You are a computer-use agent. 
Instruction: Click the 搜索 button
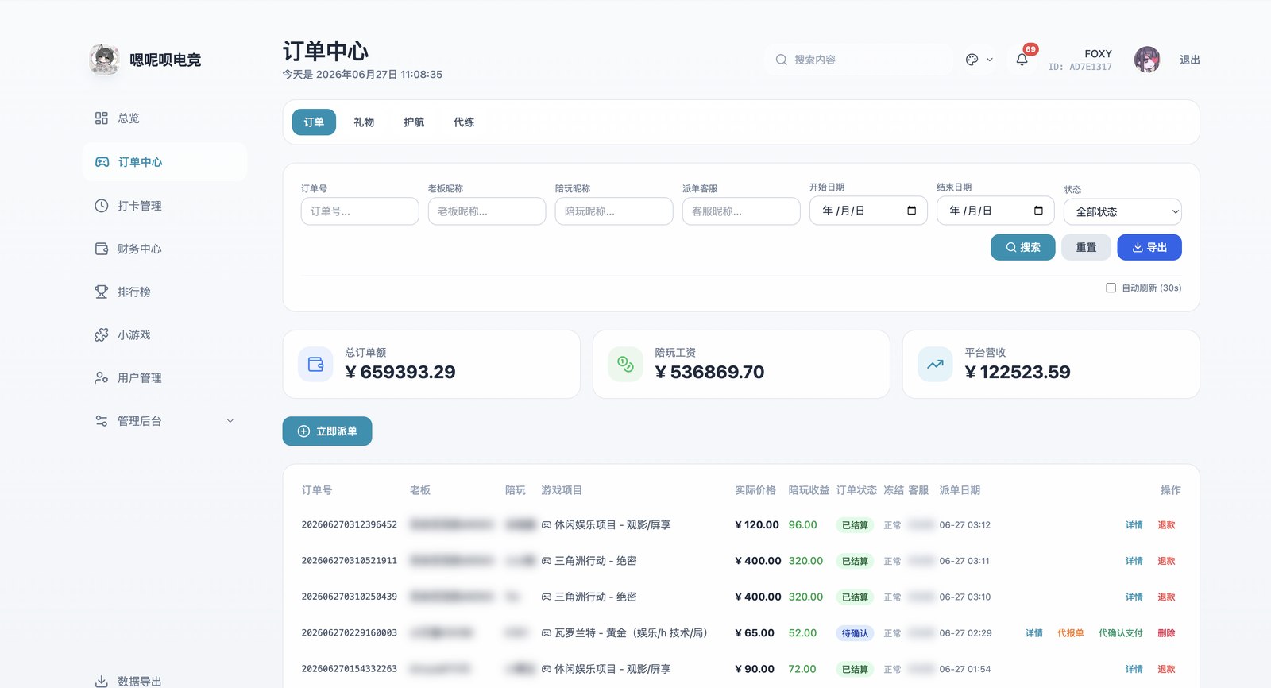pos(1023,247)
